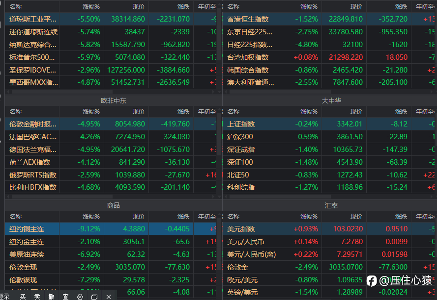
Task: Click the 买 (buy) button
Action: 23,297
